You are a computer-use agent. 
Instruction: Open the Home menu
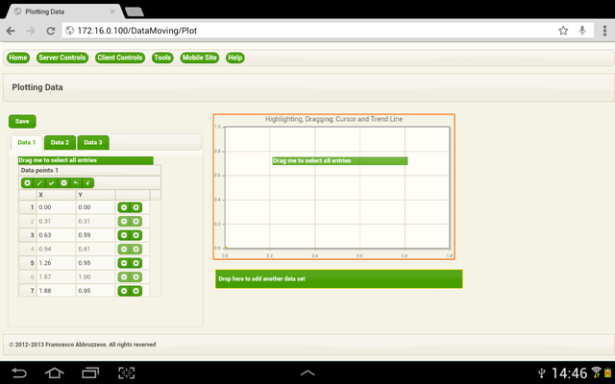pyautogui.click(x=18, y=58)
